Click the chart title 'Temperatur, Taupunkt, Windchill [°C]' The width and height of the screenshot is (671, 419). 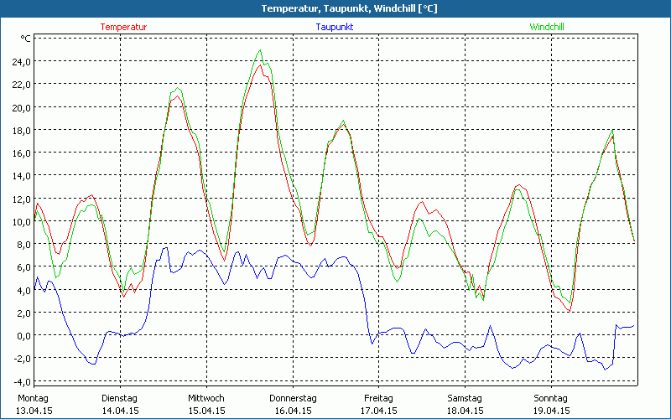pos(349,8)
